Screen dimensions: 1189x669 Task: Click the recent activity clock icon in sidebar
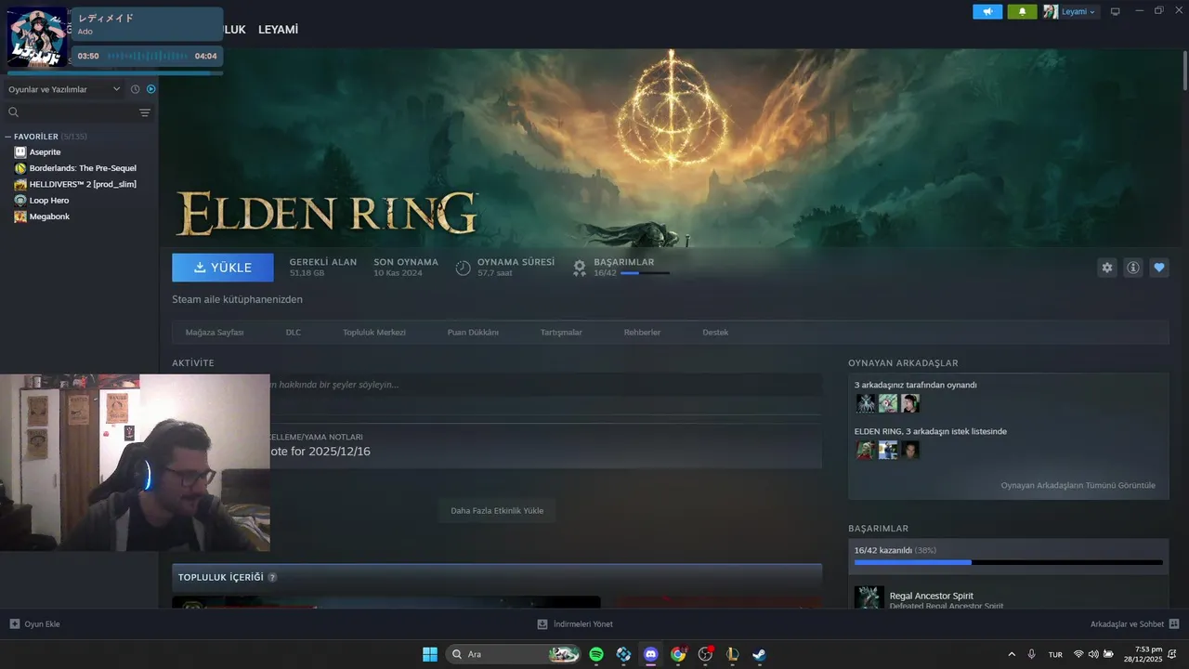point(135,89)
